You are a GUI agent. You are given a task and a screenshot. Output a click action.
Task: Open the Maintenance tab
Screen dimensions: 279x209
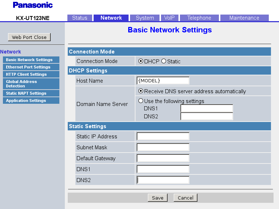[x=244, y=18]
